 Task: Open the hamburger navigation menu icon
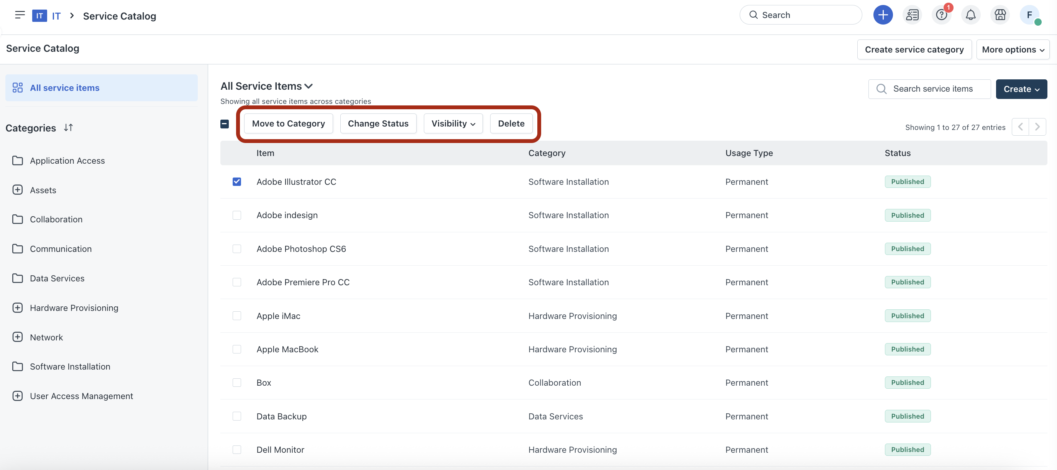(x=20, y=15)
